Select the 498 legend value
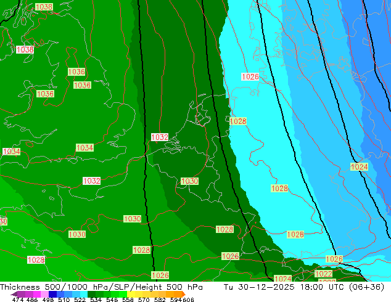The width and height of the screenshot is (391, 302). (47, 300)
